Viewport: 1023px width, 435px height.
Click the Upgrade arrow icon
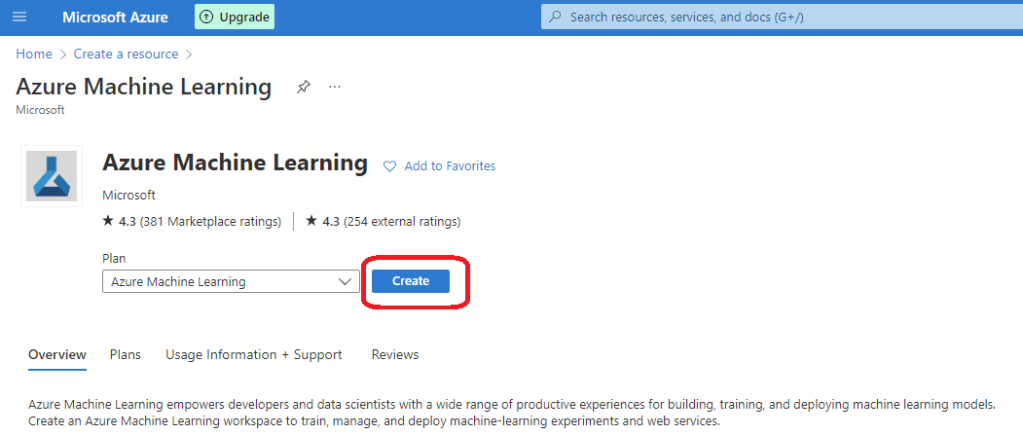pyautogui.click(x=206, y=17)
